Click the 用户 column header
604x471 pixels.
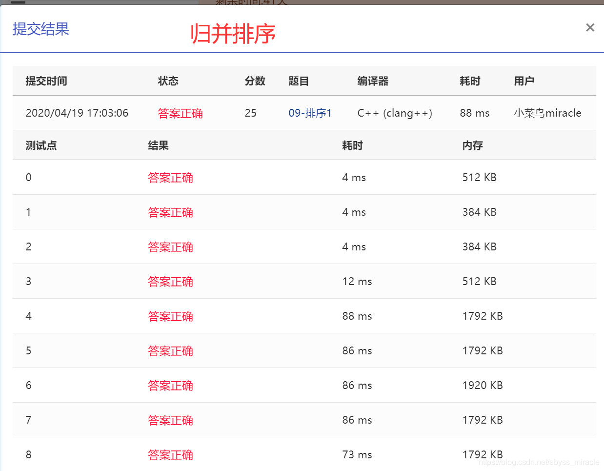pos(524,81)
